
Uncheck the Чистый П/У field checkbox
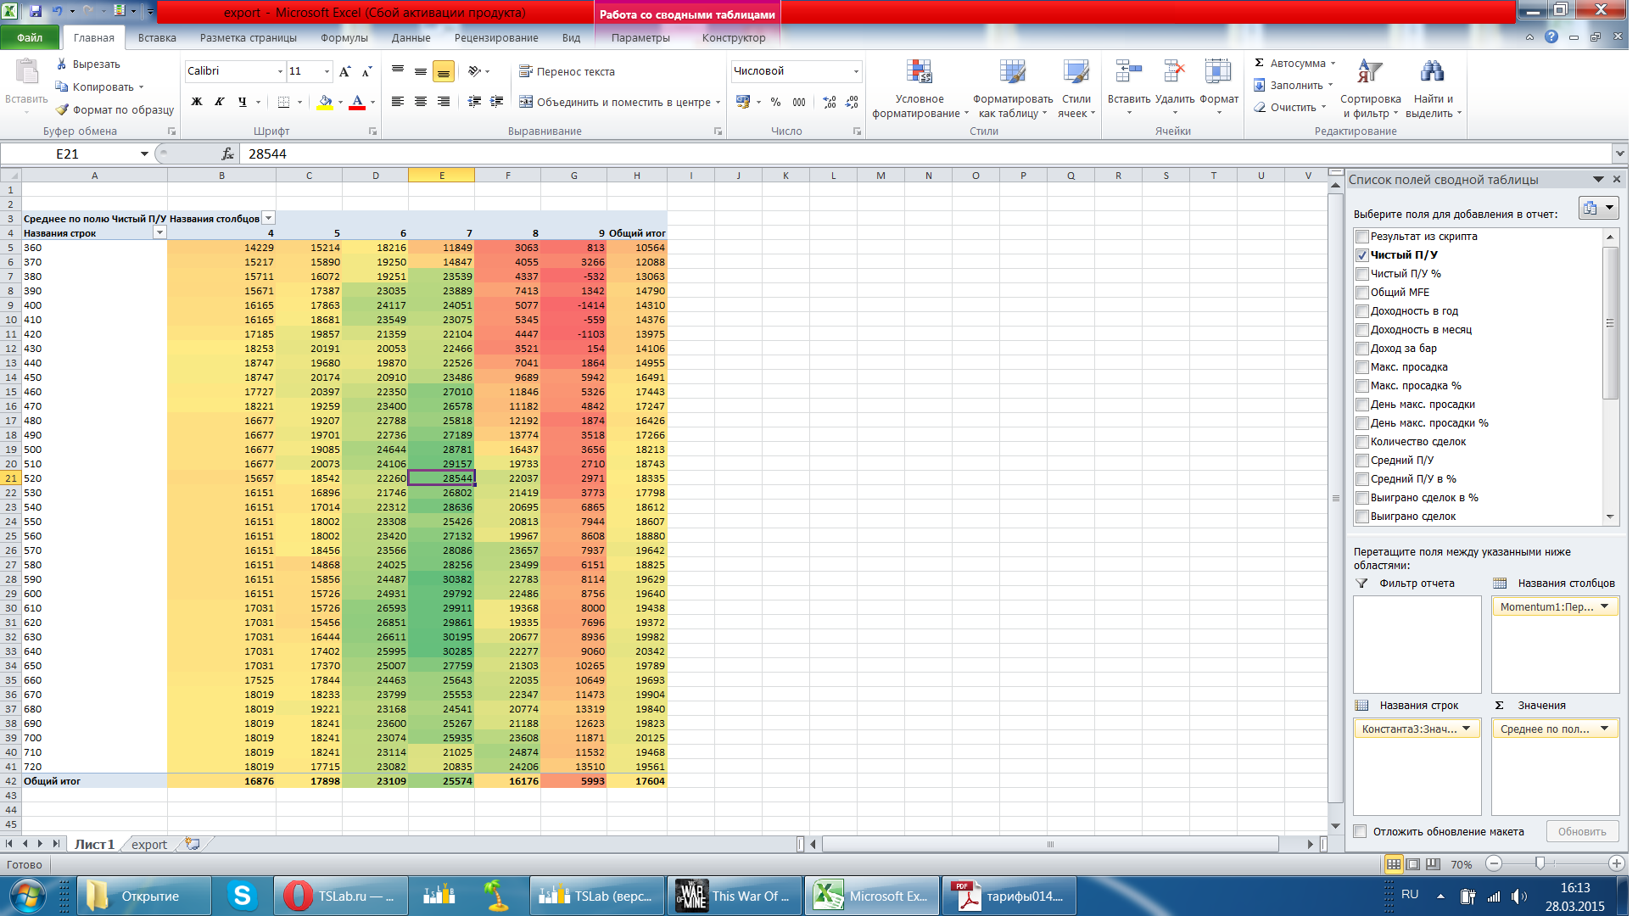tap(1362, 255)
